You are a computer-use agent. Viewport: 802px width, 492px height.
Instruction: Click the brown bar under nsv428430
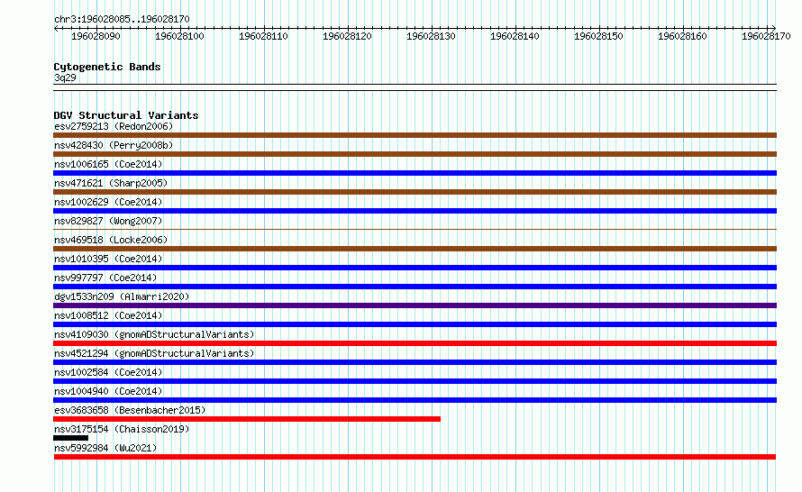415,154
